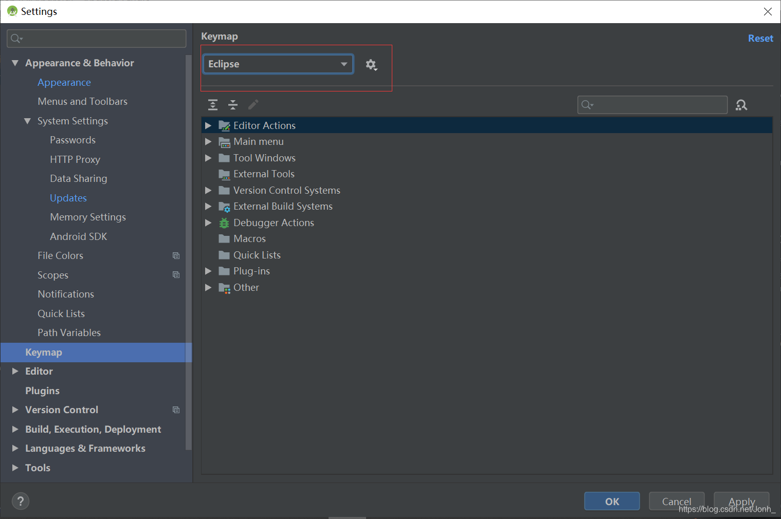This screenshot has height=519, width=781.
Task: Focus the keymap actions search field
Action: point(652,105)
